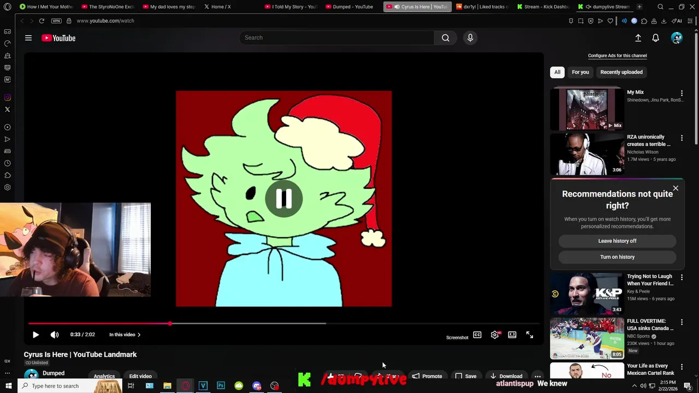Open options for the FULL OVERTIME video
This screenshot has width=699, height=393.
point(682,322)
